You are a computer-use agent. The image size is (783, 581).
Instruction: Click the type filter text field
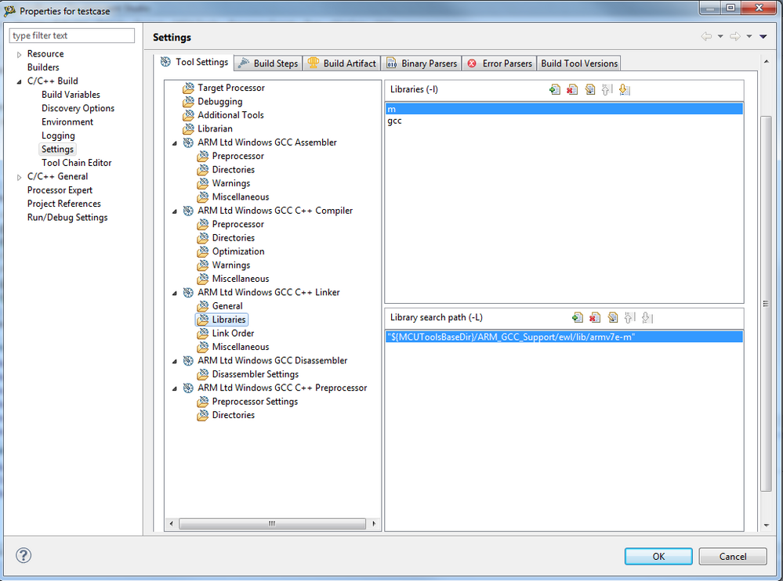pyautogui.click(x=72, y=35)
